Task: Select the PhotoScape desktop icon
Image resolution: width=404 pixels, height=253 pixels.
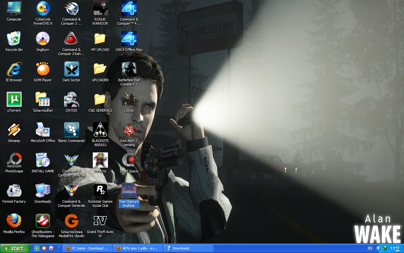Action: pyautogui.click(x=14, y=163)
